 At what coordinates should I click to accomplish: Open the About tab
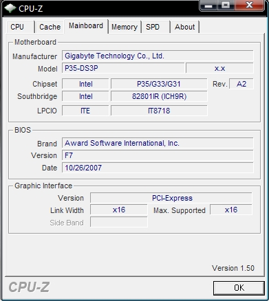185,27
